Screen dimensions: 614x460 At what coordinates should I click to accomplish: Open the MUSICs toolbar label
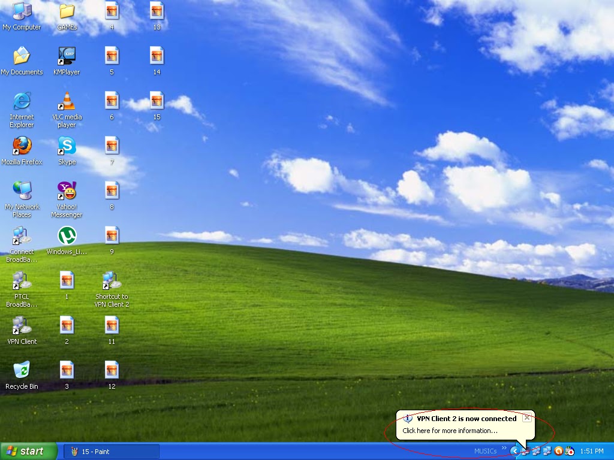[x=485, y=451]
